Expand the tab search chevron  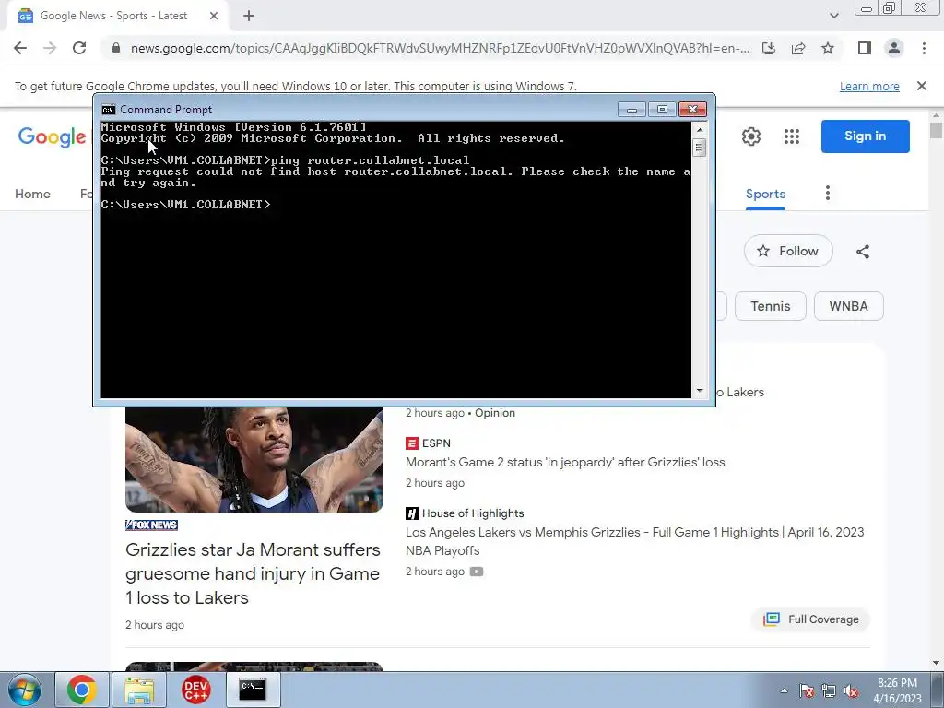(833, 16)
